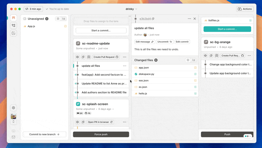262x148 pixels.
Task: Click the Uncommit button
Action: pyautogui.click(x=165, y=42)
